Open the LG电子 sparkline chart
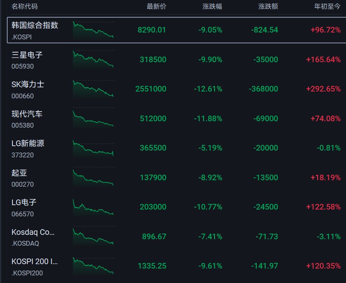Viewport: 346px width, 283px height. pos(94,207)
